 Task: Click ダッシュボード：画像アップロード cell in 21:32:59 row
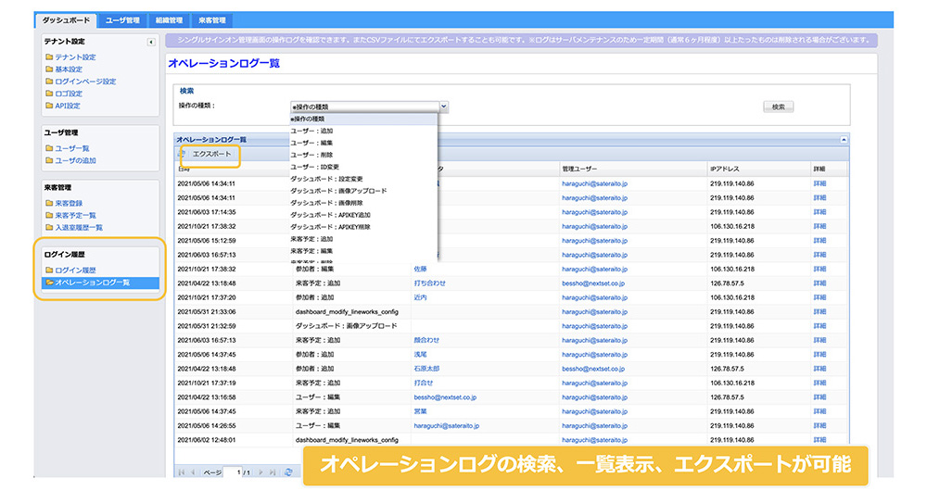[347, 326]
